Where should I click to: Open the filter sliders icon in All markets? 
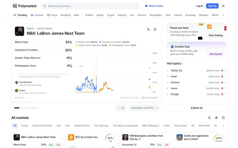[216, 118]
